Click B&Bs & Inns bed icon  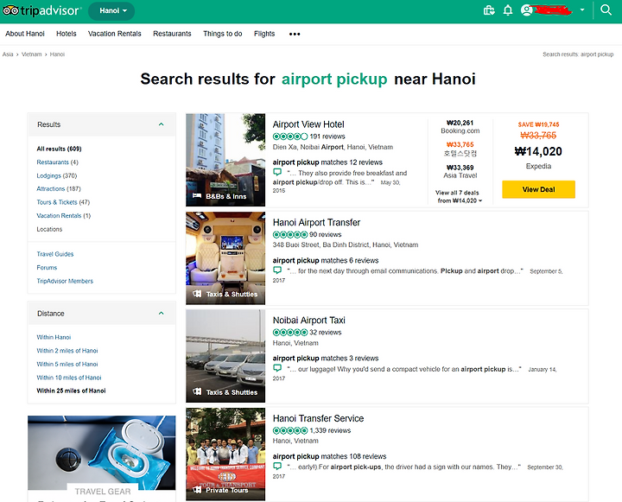[x=197, y=195]
